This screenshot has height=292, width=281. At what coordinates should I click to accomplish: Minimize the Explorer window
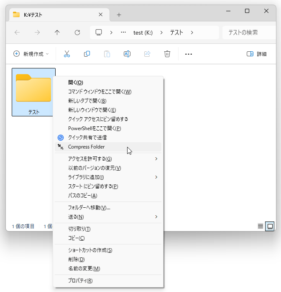[x=228, y=11]
